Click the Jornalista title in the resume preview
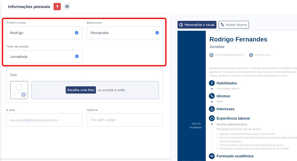Image resolution: width=297 pixels, height=161 pixels. (x=217, y=47)
